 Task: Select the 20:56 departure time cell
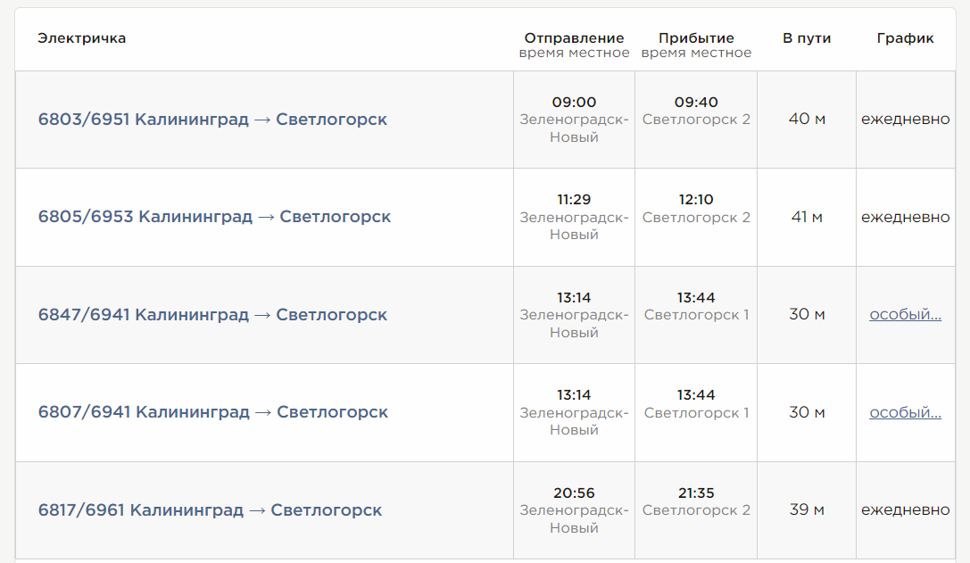(x=573, y=492)
